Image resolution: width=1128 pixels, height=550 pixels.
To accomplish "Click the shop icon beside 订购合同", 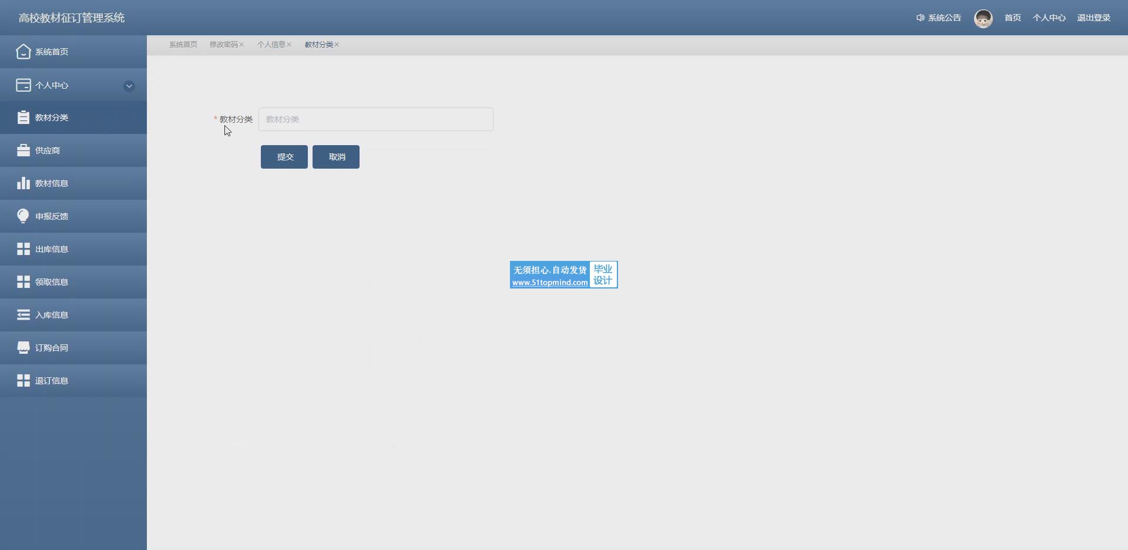I will click(23, 348).
